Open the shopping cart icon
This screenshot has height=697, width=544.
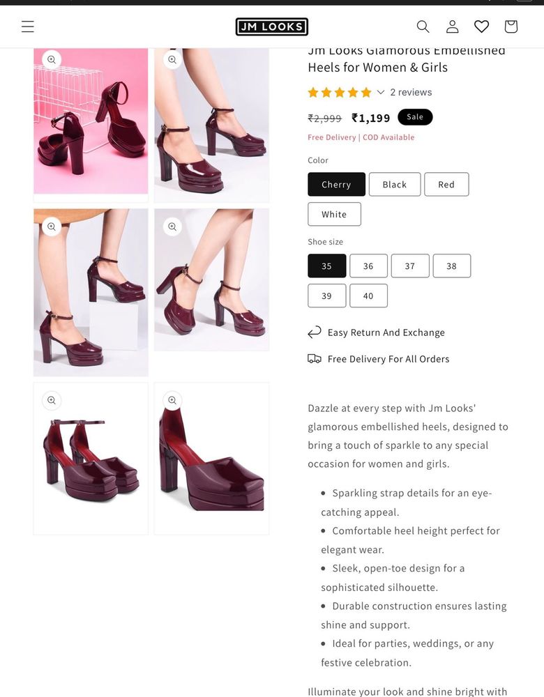point(511,26)
